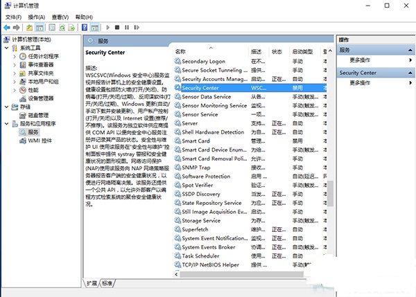Toggle the show/hide action pane icon
416x297 pixels.
coord(94,27)
